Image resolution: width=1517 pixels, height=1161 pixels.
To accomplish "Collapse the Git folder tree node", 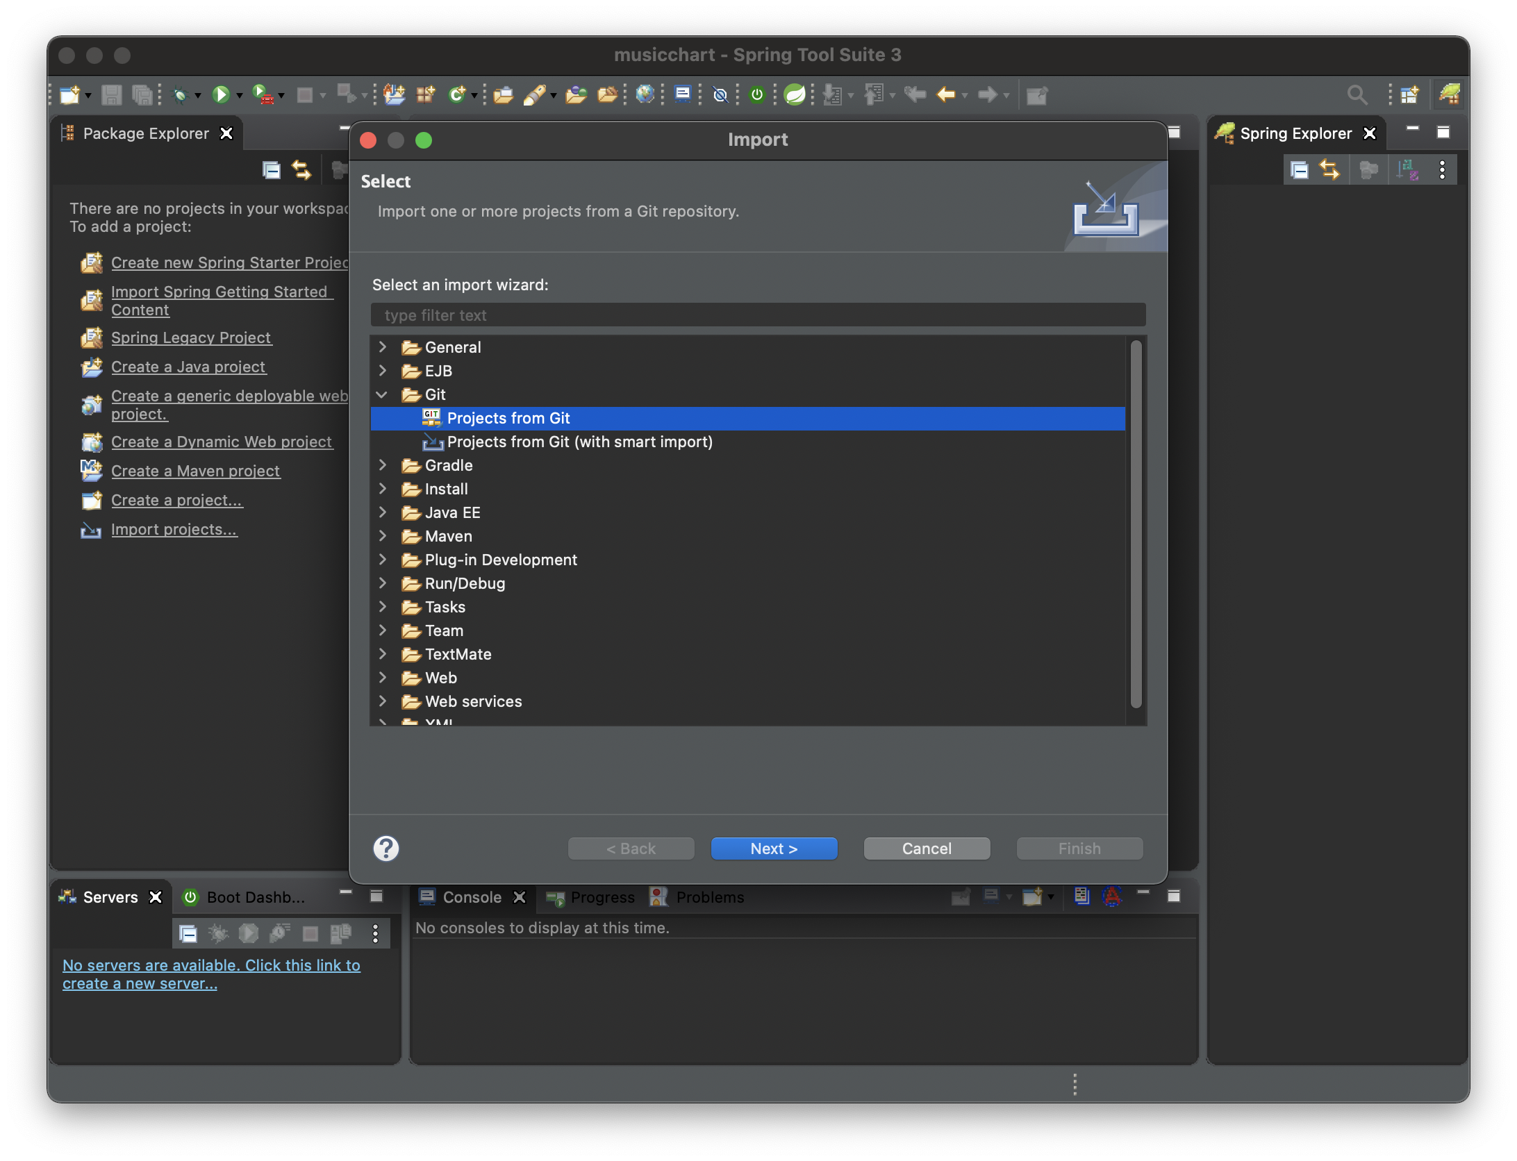I will click(x=382, y=394).
